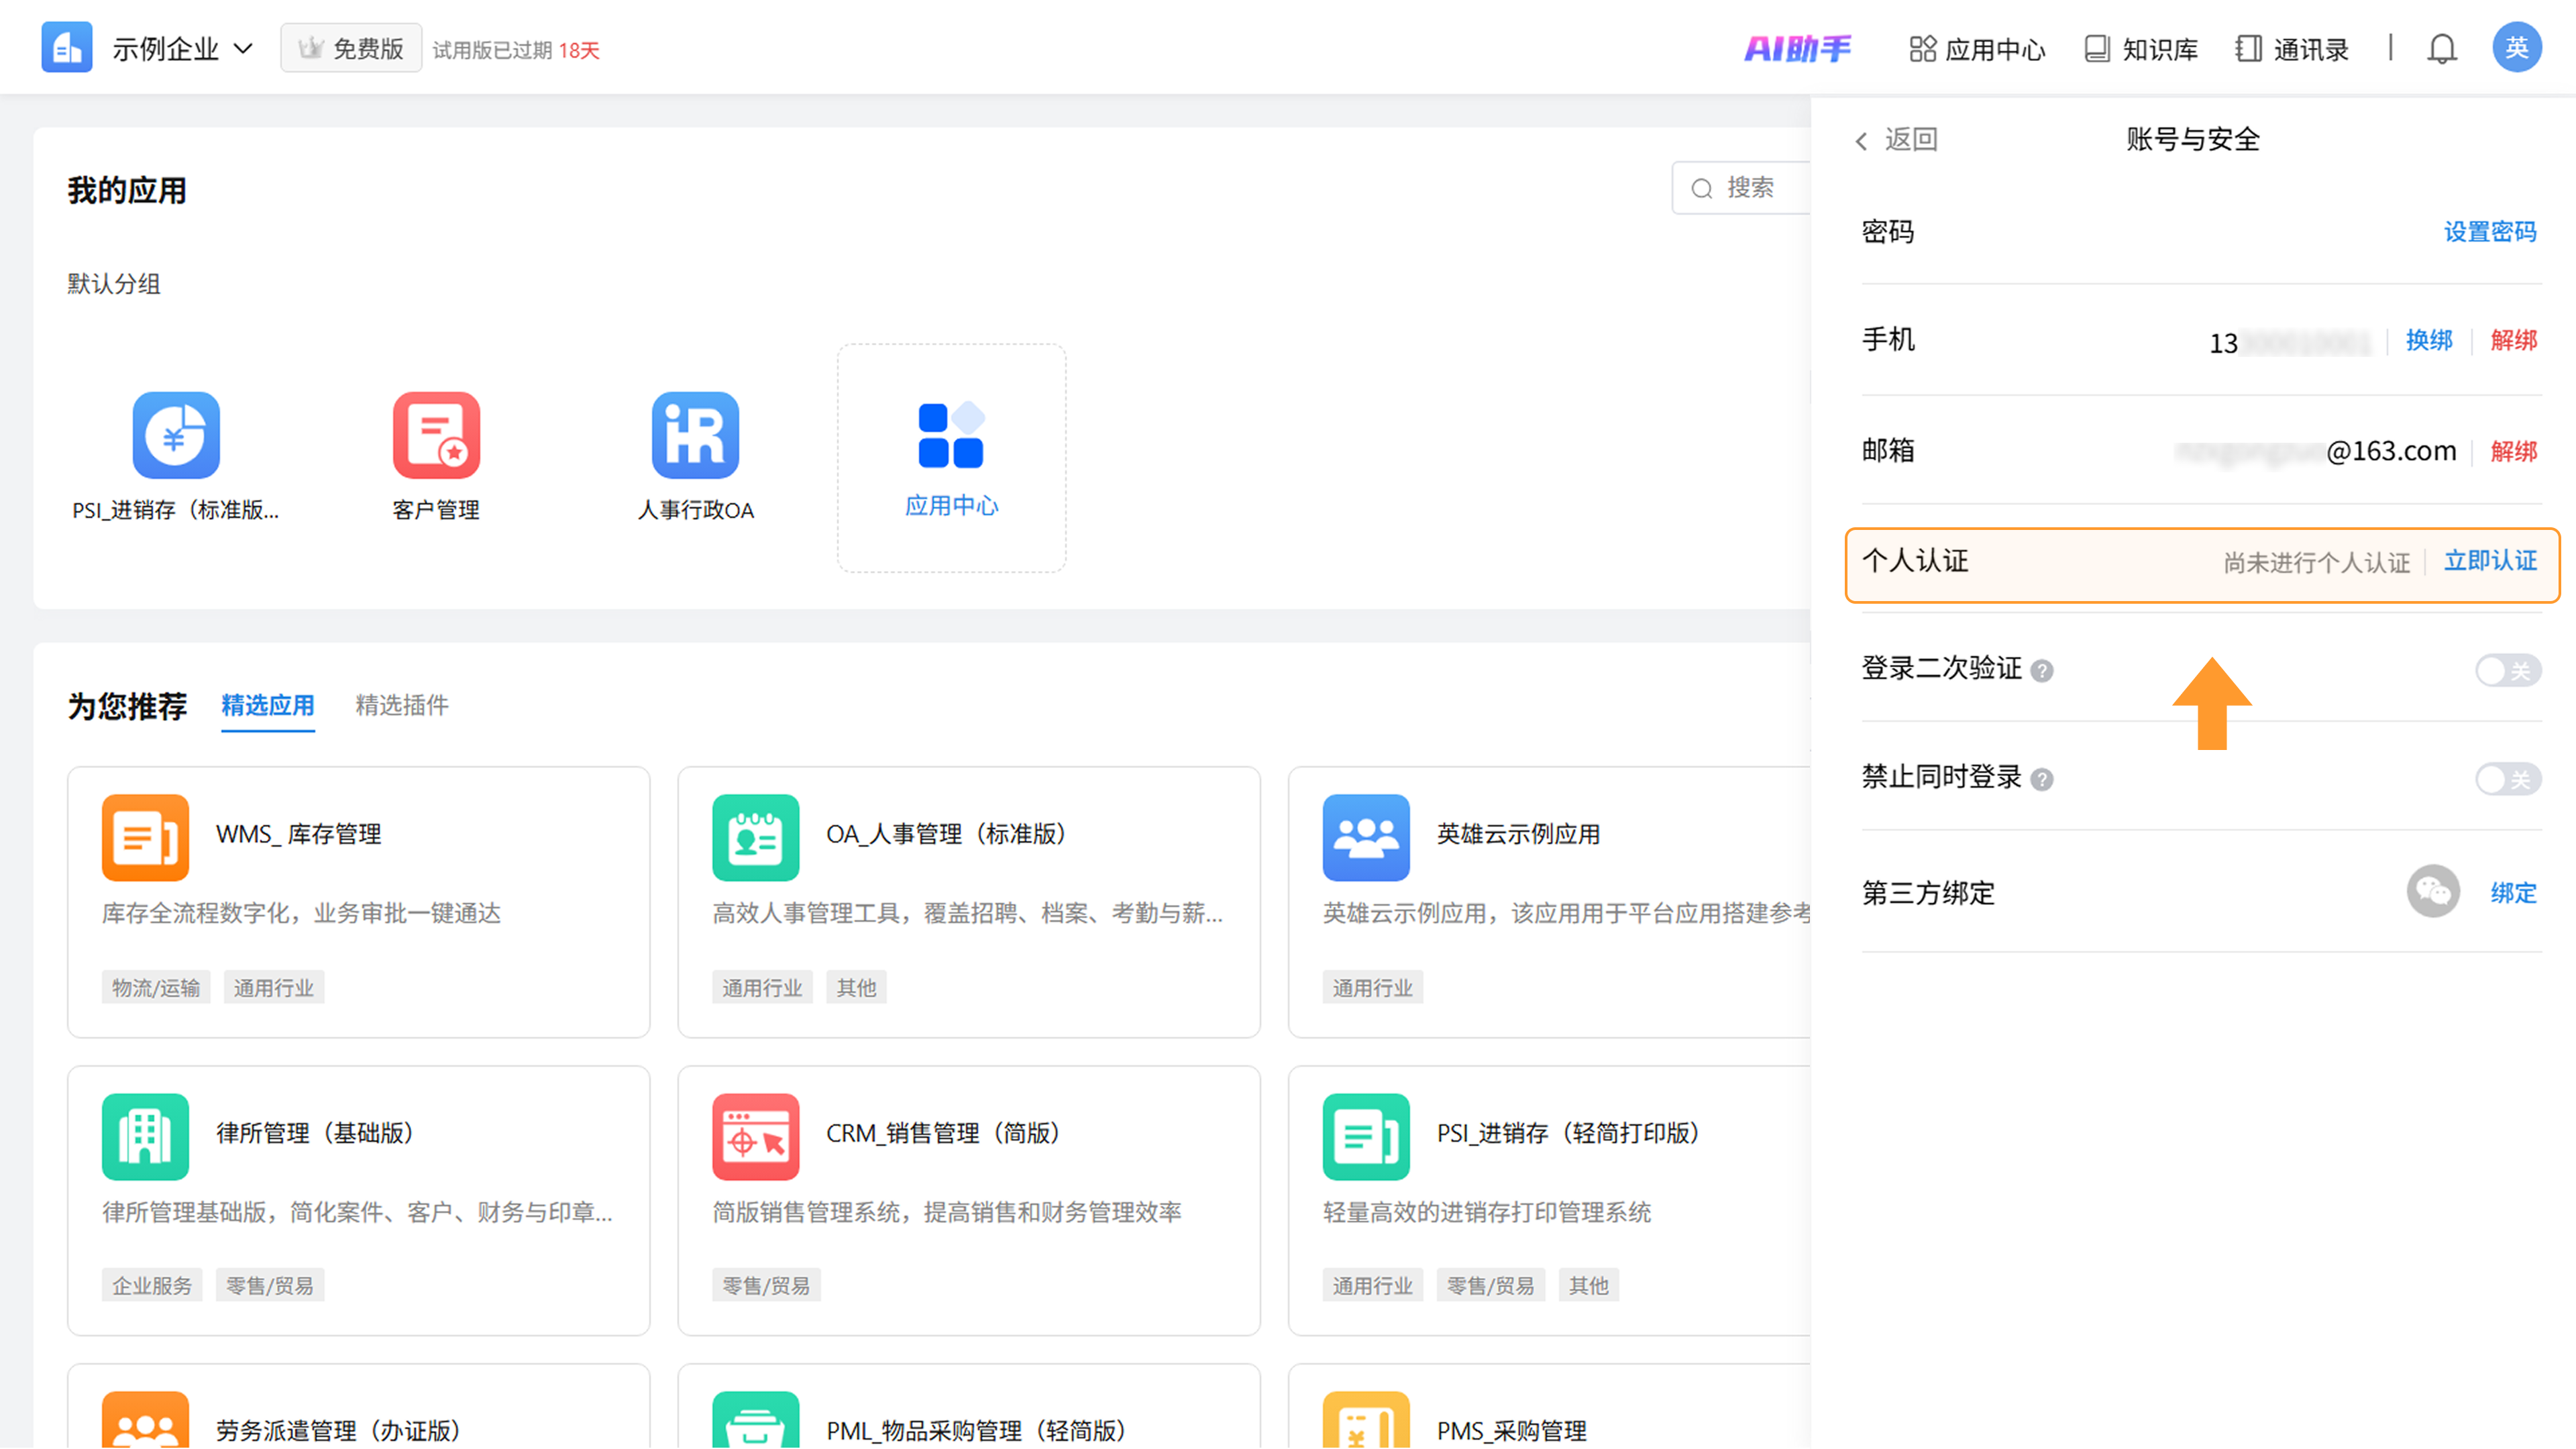2576x1449 pixels.
Task: Switch to the 精选插件 tab
Action: click(401, 705)
